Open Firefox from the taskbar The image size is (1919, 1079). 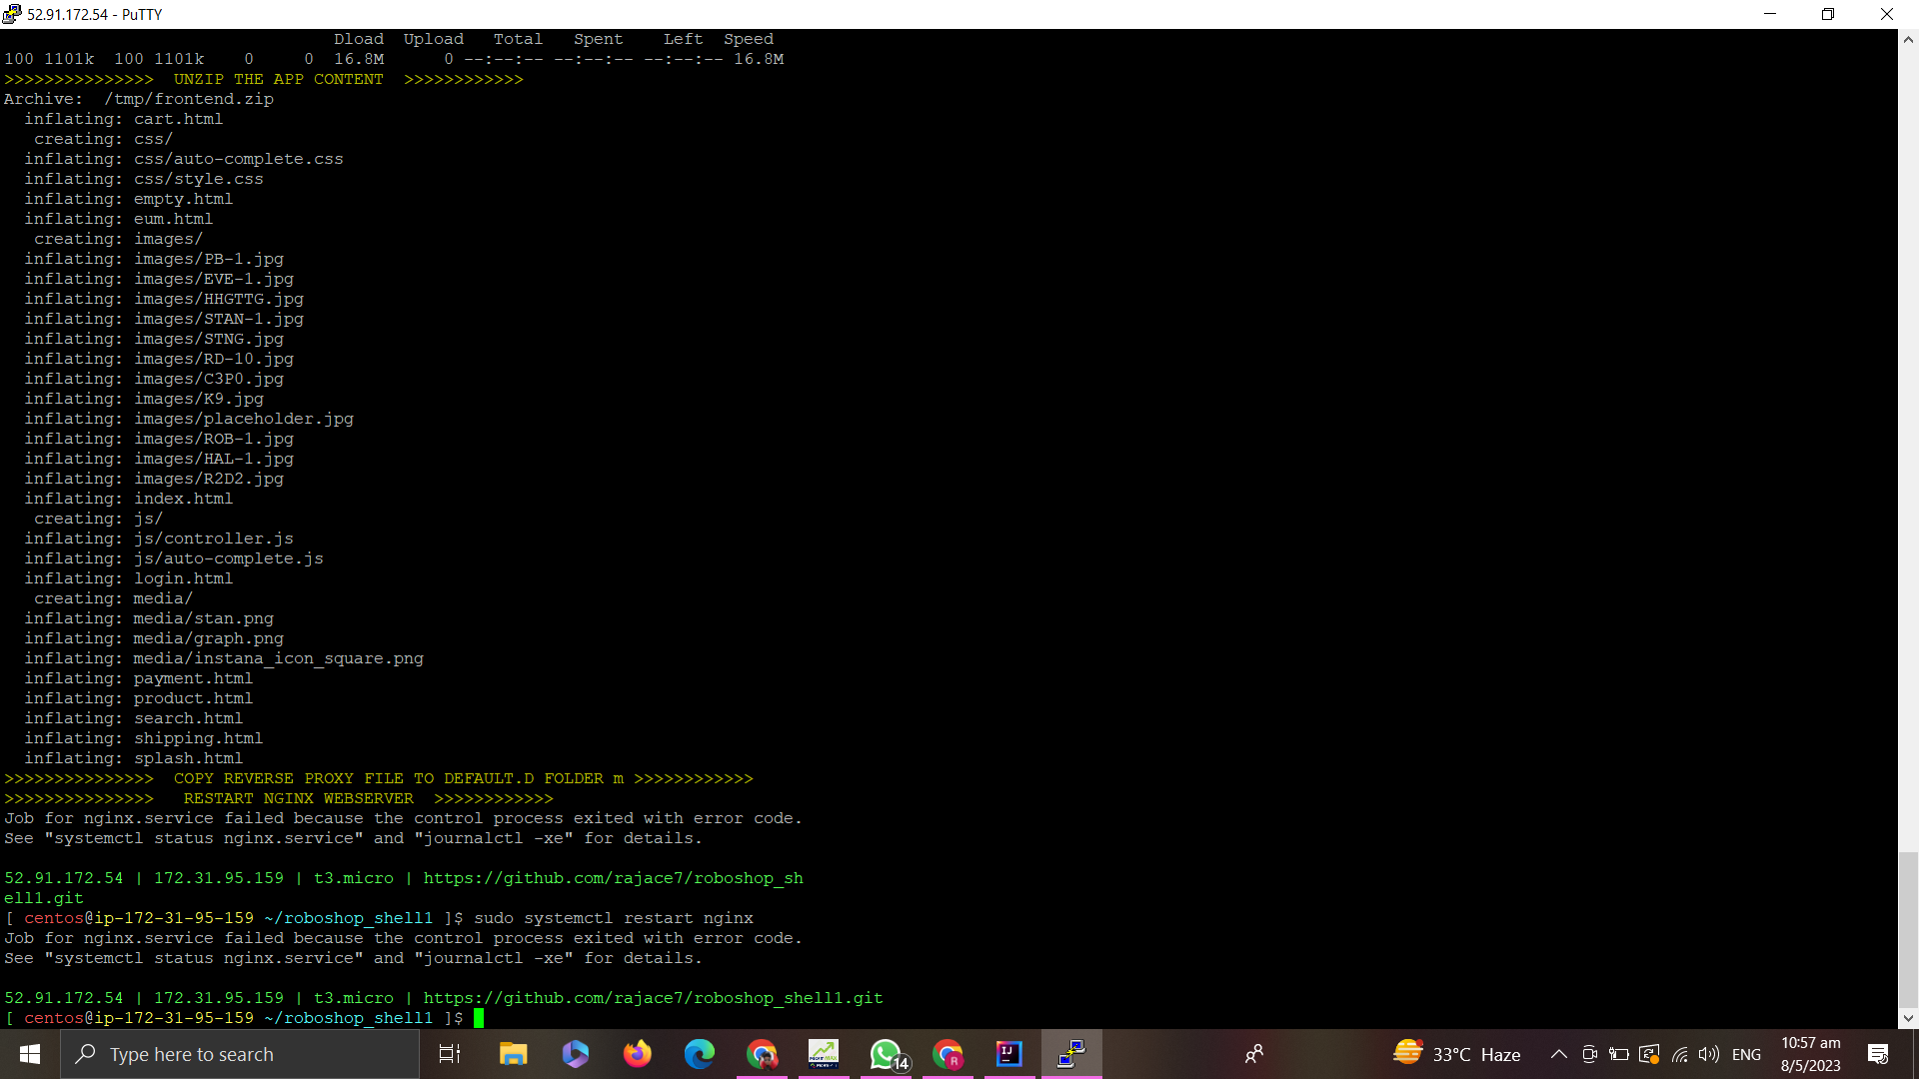click(x=637, y=1054)
